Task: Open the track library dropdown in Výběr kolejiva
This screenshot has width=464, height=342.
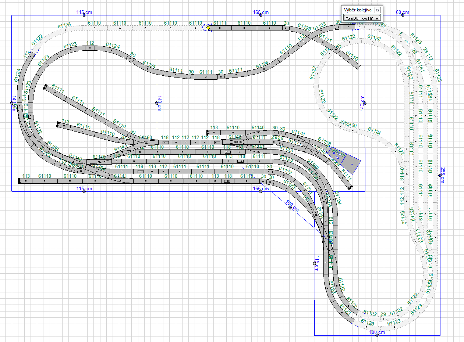Action: pyautogui.click(x=377, y=18)
